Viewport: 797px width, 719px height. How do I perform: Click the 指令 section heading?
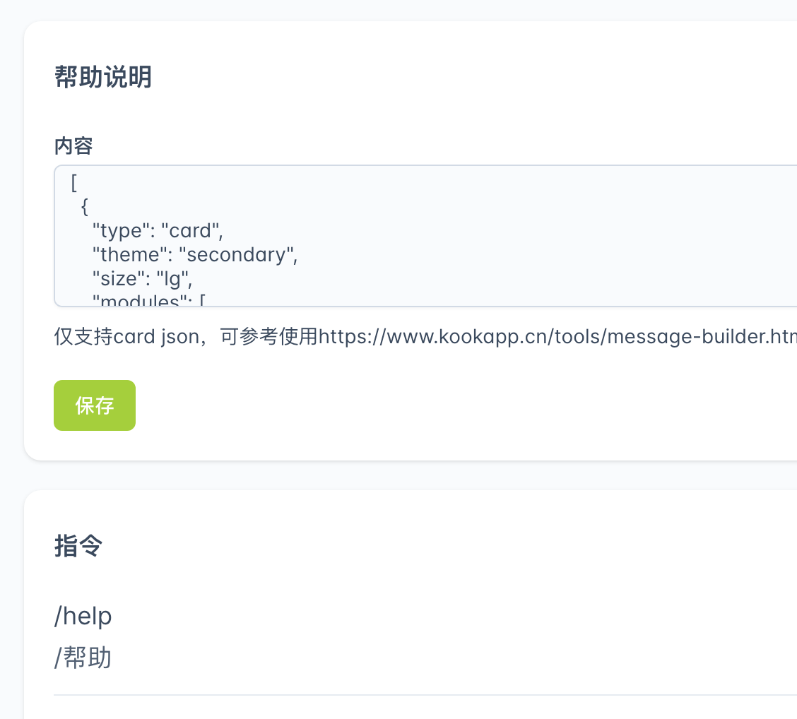click(x=78, y=546)
